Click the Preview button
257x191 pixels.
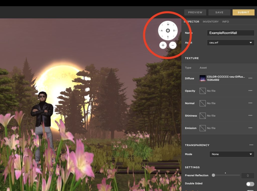point(195,12)
